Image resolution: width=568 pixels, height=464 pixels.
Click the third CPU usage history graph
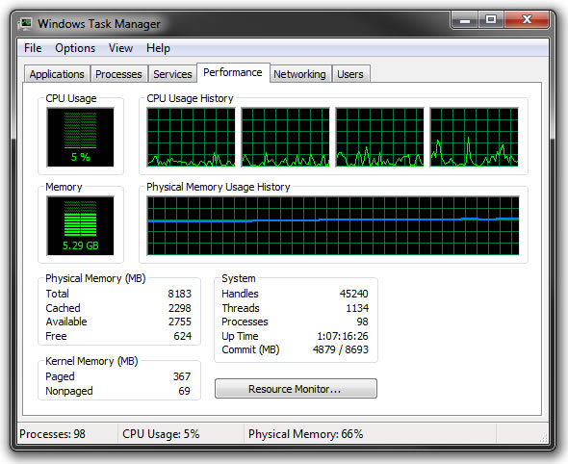(379, 138)
